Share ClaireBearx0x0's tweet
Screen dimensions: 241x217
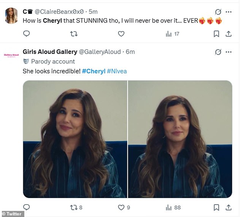tap(228, 34)
